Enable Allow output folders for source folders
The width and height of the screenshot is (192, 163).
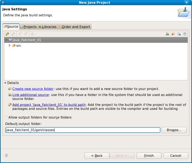[6, 118]
